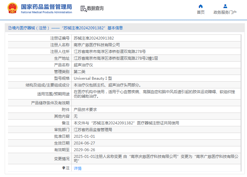Select the registrant name 南京广慈医疗科技有限公司
247x177 pixels.
[97, 45]
